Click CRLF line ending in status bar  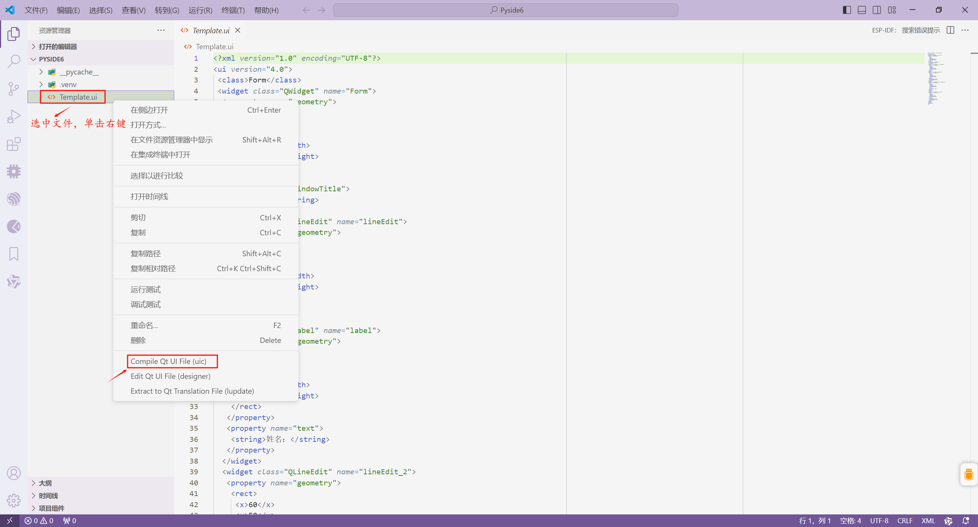[905, 521]
